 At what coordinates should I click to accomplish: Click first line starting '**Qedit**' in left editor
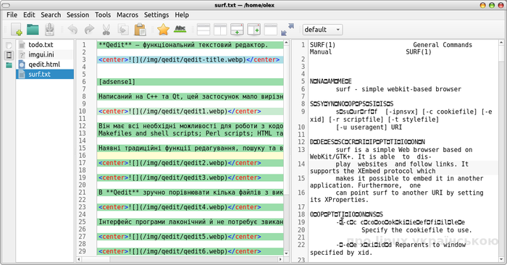click(x=190, y=45)
